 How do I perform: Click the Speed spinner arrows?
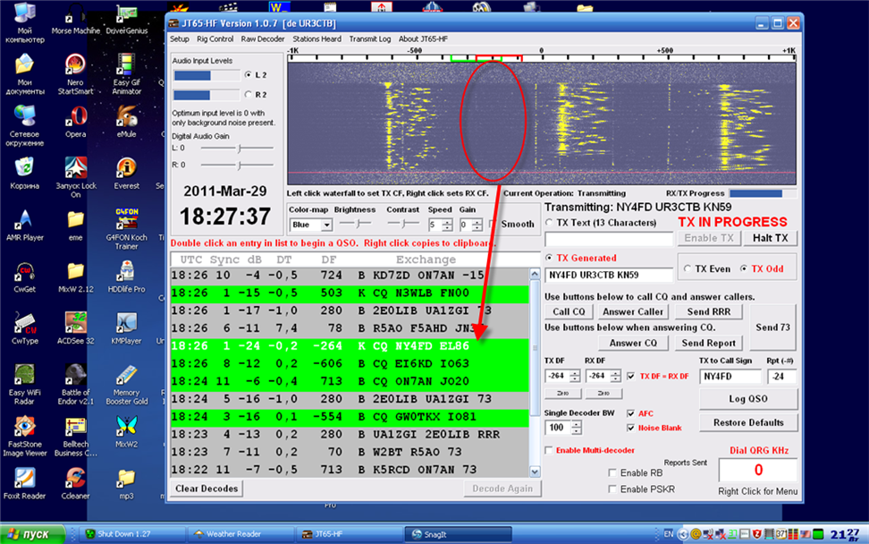pyautogui.click(x=447, y=225)
